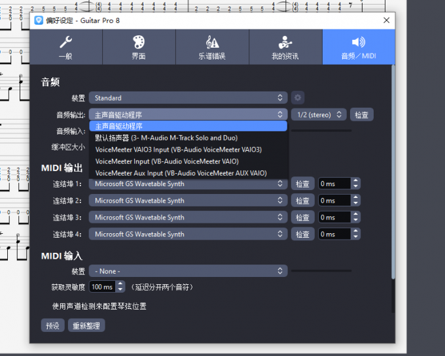
Task: Select VoiceMeeter Input (VoiceMeeter VAIO) output
Action: [x=188, y=161]
